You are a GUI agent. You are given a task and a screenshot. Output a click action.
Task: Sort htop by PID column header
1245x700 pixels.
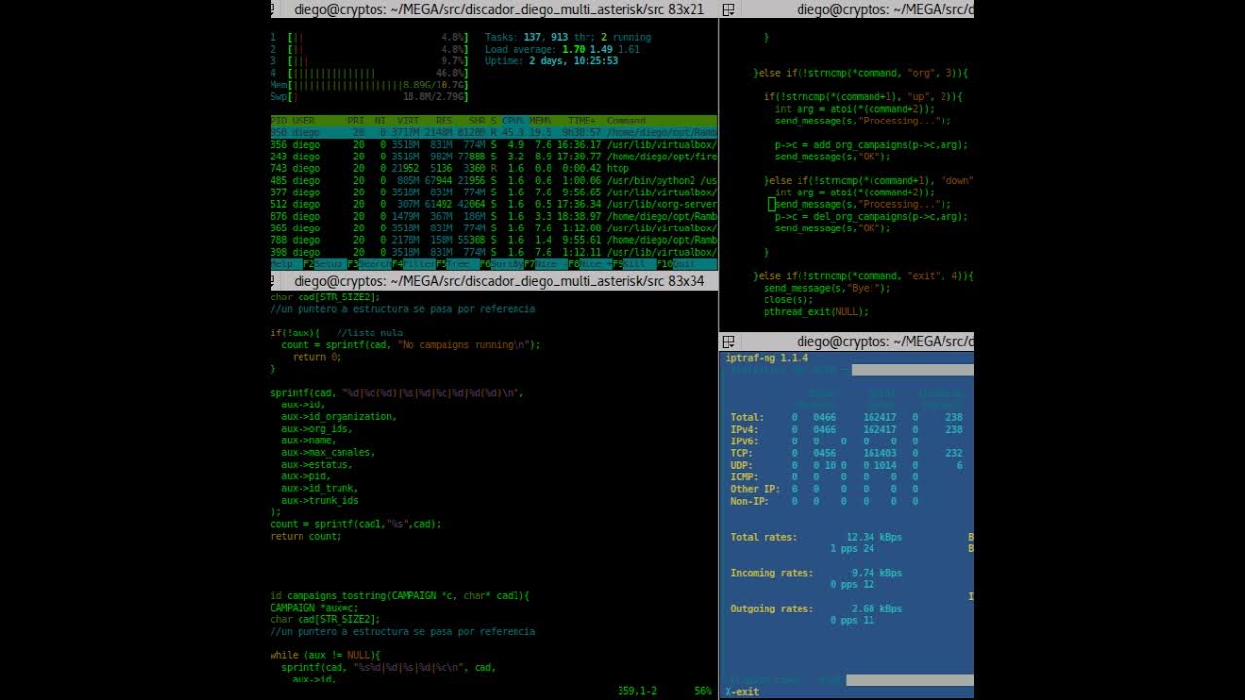point(279,121)
